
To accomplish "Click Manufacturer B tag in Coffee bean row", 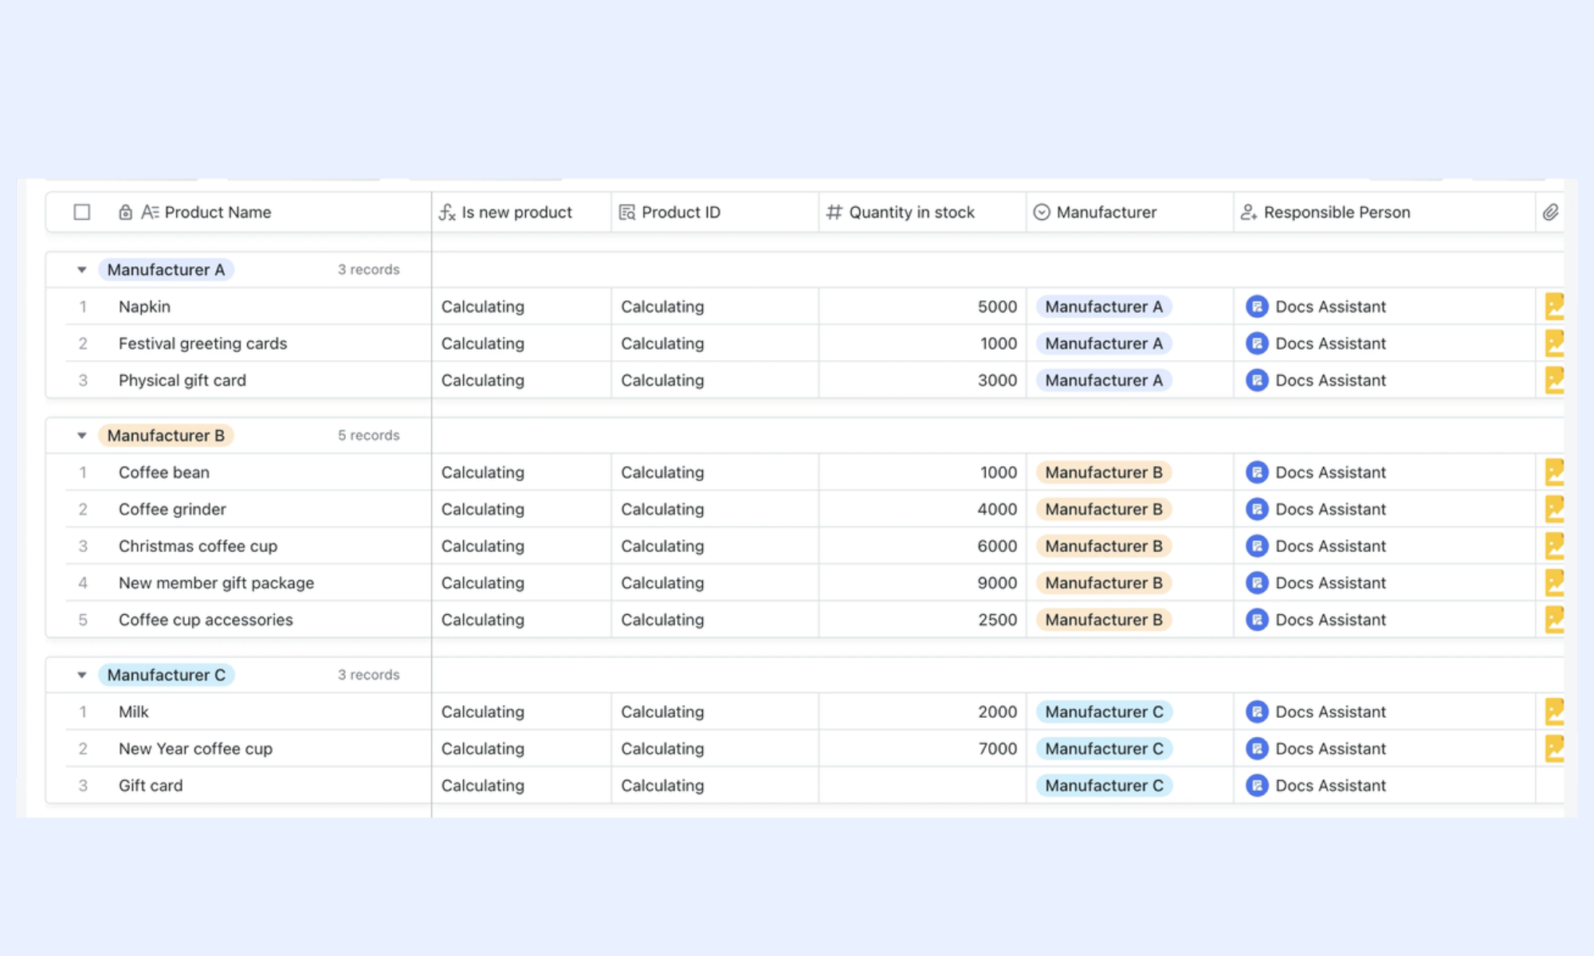I will [1104, 472].
